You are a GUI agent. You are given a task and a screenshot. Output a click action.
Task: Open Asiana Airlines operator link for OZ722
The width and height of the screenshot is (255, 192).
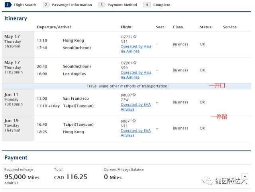[136, 49]
